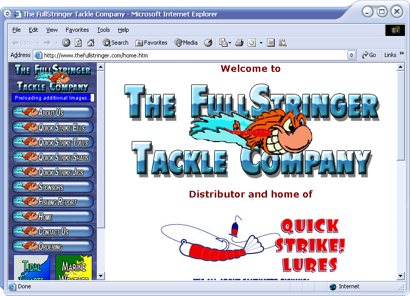Click the main page scroll up arrow

pos(401,67)
